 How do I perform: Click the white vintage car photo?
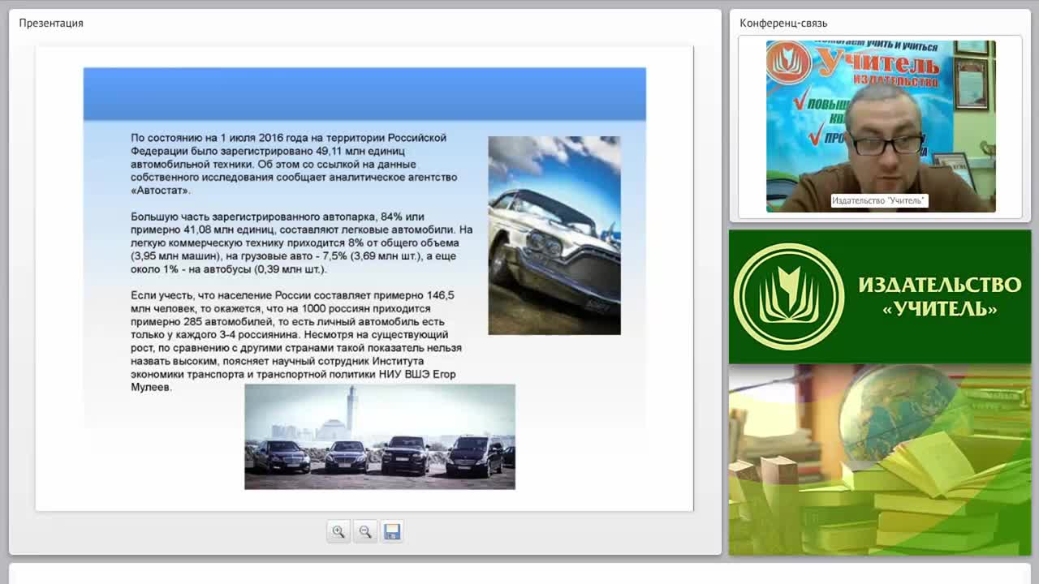pyautogui.click(x=554, y=235)
